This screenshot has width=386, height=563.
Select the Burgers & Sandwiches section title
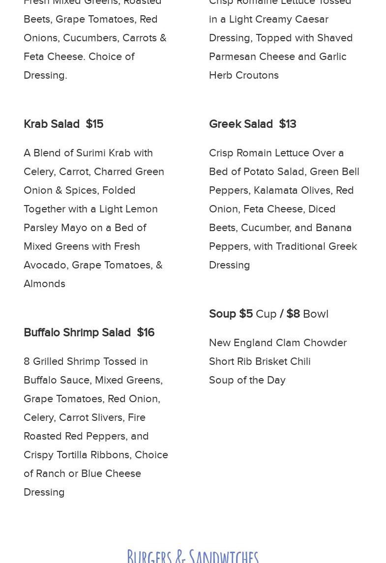[x=193, y=556]
